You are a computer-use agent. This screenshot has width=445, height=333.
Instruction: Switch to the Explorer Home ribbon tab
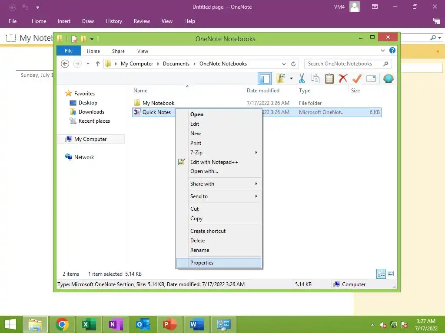[93, 51]
